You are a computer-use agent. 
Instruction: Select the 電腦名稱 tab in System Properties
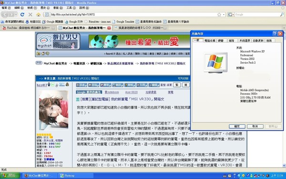(x=210, y=41)
